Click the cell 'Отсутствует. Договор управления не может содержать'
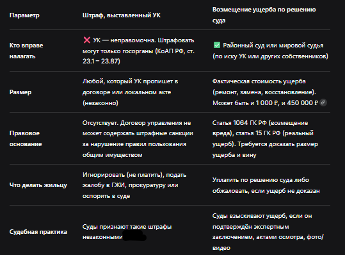Screen dimensions: 345x255 (138, 139)
